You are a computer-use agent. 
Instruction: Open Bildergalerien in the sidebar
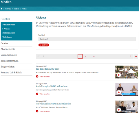[x=9, y=33]
